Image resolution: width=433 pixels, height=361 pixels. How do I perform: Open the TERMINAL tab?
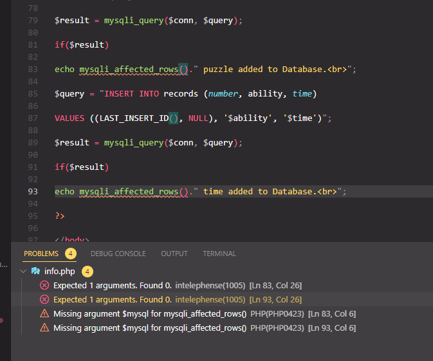coord(219,254)
